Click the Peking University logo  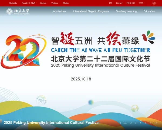click(18, 11)
